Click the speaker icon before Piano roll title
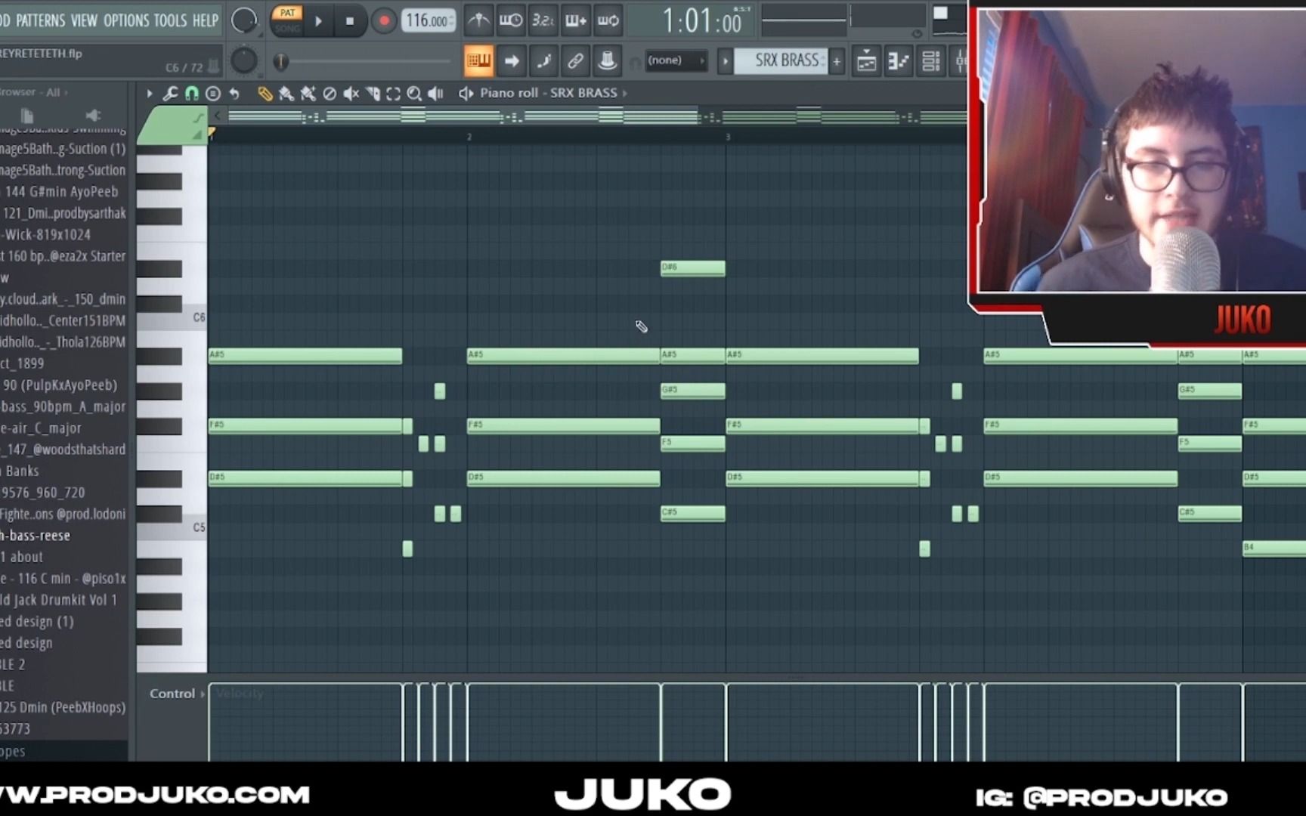Screen dimensions: 1306x816 tap(466, 93)
